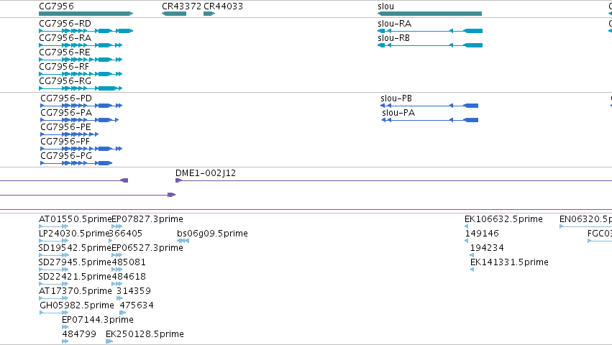
Task: Click the CR43372 gene feature
Action: (174, 14)
